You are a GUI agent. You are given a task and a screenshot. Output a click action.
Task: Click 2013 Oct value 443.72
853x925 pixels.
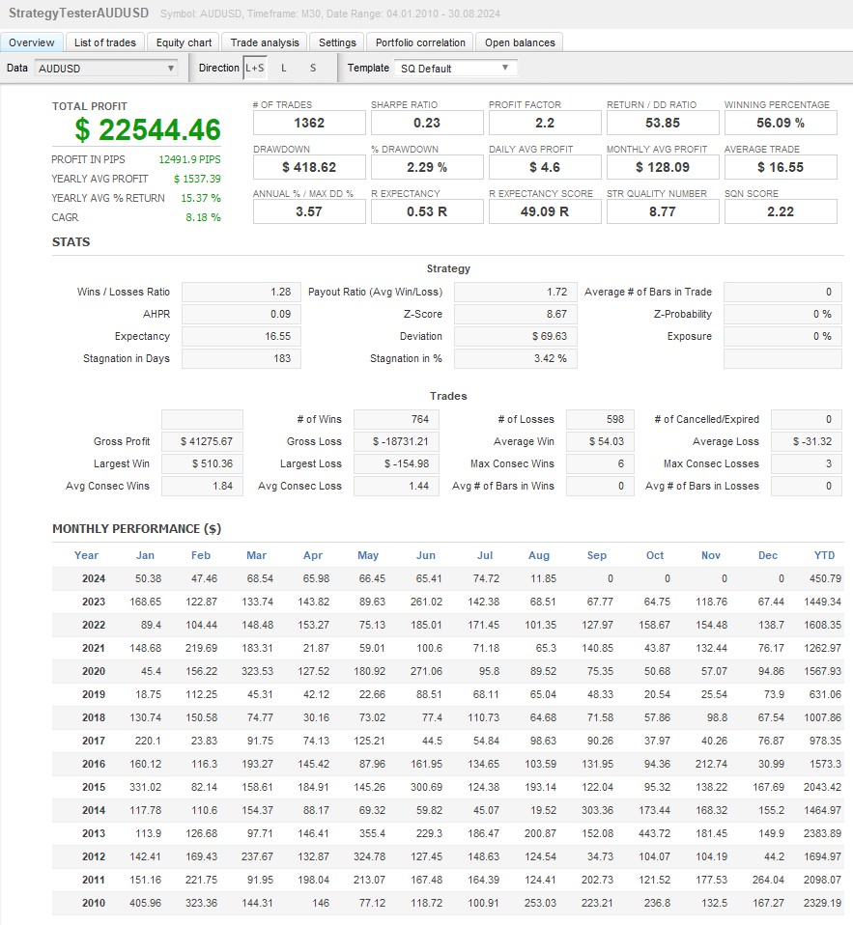[654, 833]
